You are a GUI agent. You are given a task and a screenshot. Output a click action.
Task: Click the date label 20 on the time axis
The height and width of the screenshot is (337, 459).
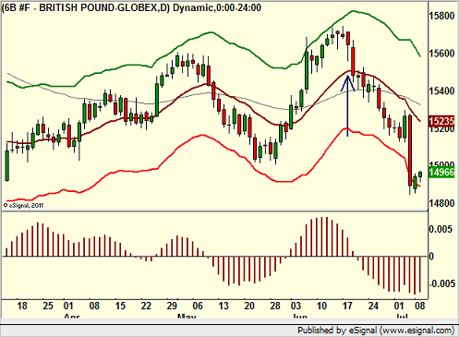(249, 306)
